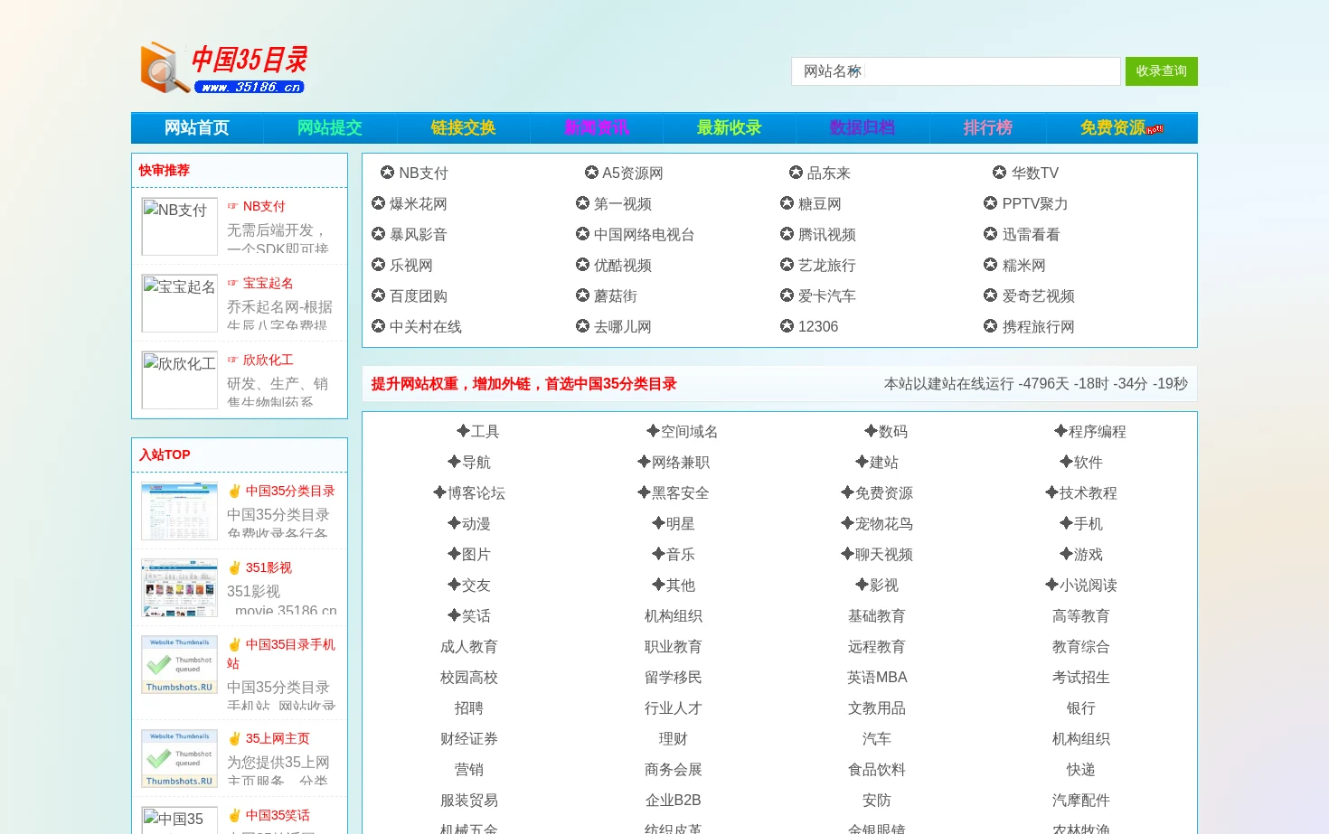This screenshot has height=834, width=1329.
Task: Click the star icon beside 优酷视频
Action: click(x=582, y=265)
